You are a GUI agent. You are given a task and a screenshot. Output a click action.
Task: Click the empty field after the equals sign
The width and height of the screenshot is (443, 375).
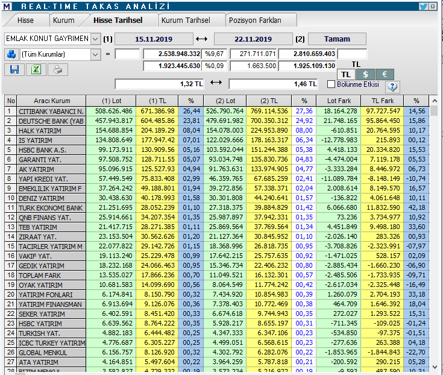(127, 54)
